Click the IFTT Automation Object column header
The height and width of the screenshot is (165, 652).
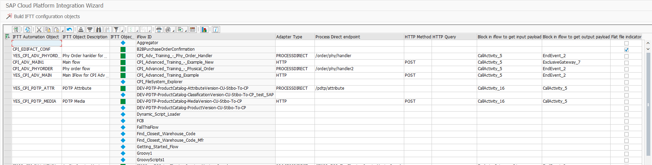pyautogui.click(x=37, y=37)
